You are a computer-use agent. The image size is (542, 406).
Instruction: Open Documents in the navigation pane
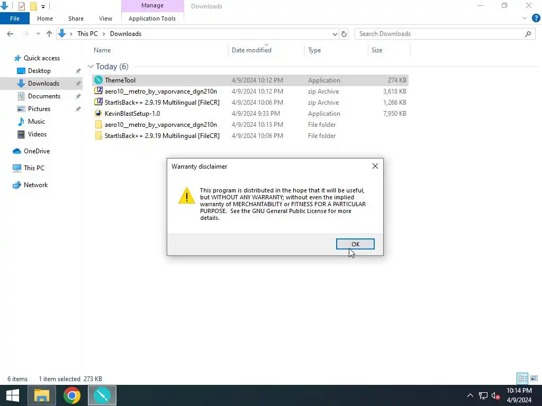point(44,96)
